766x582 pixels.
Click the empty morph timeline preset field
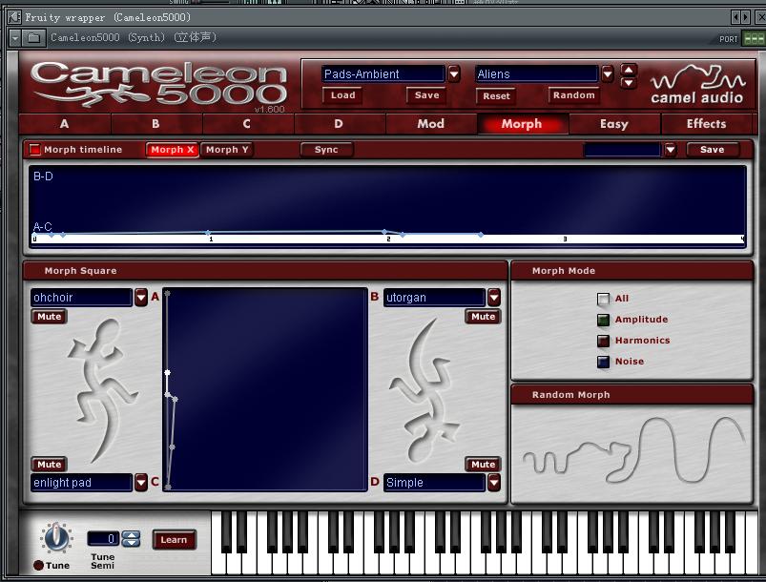(622, 150)
